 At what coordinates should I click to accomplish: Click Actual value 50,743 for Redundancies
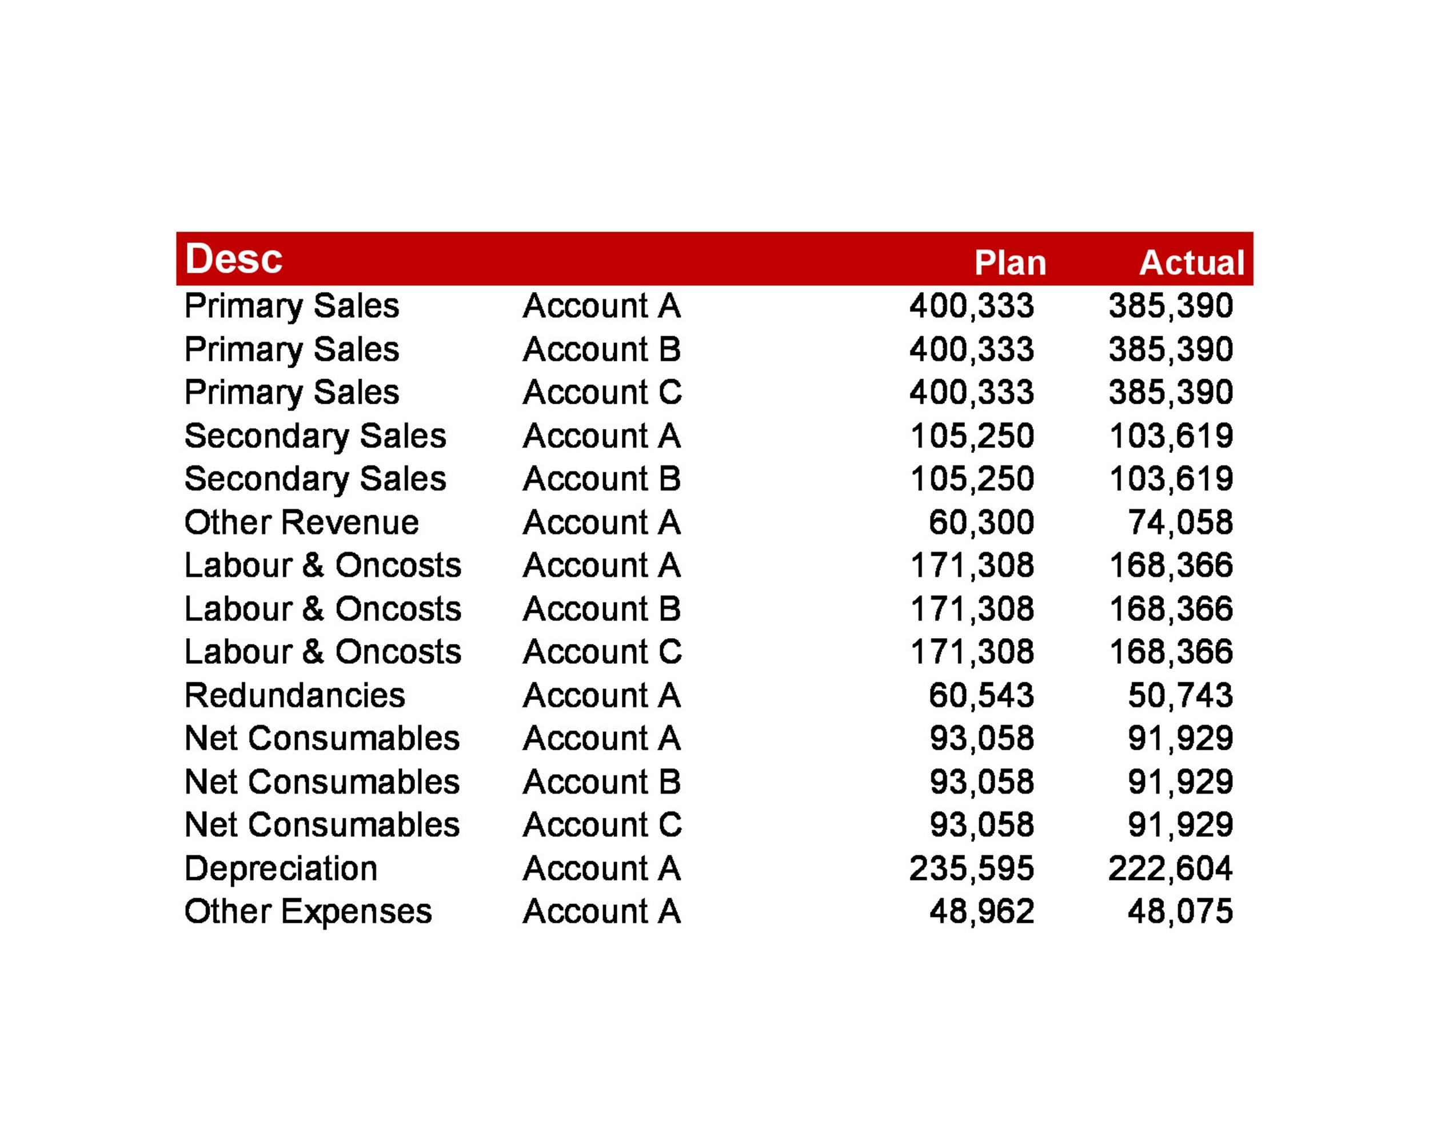(1180, 696)
